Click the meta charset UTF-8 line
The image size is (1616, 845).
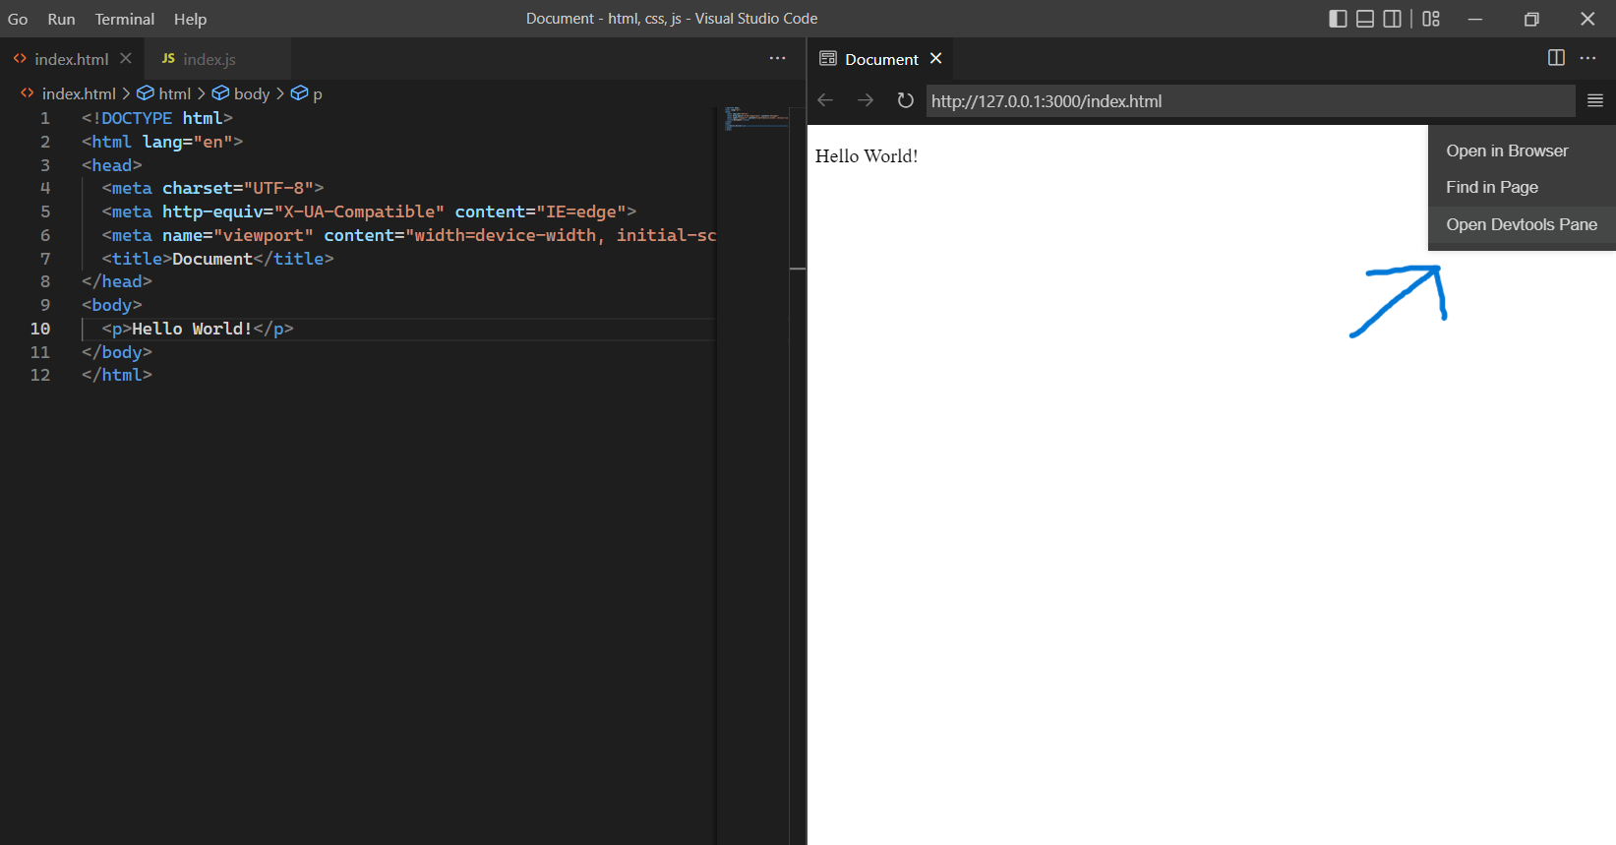point(212,188)
